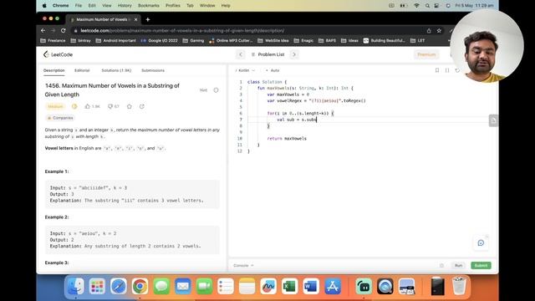Open the Submissions tab
This screenshot has width=535, height=301.
tap(153, 70)
